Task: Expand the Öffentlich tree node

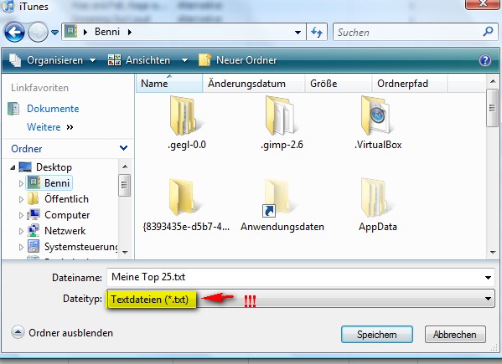Action: (x=21, y=199)
